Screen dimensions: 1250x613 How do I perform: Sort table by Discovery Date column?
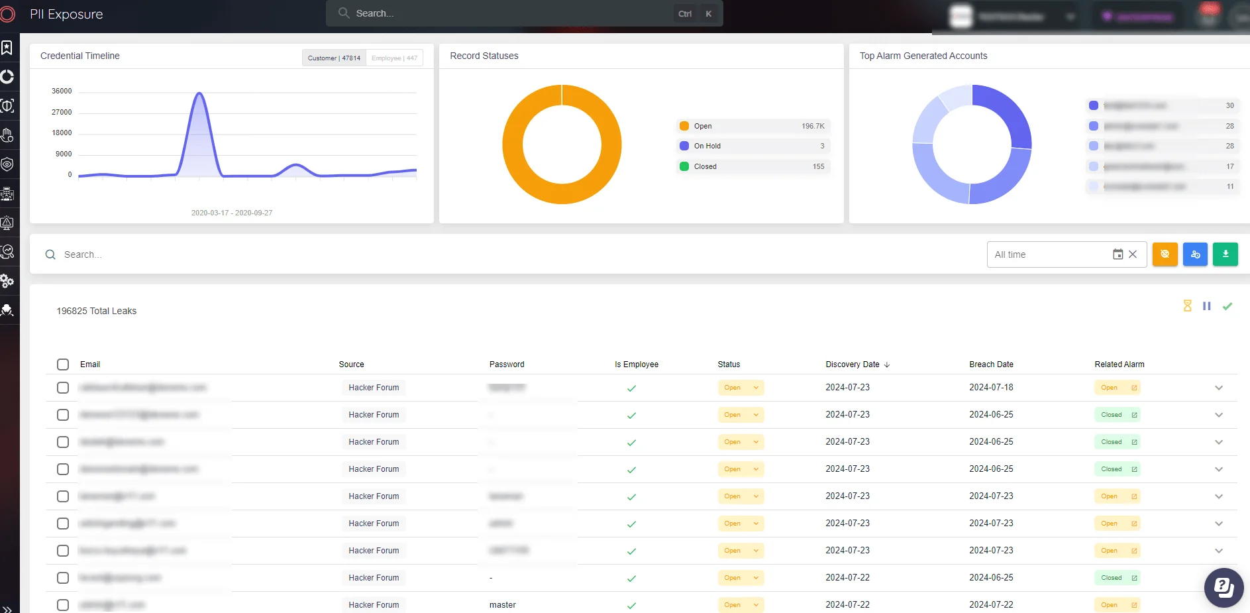click(857, 364)
